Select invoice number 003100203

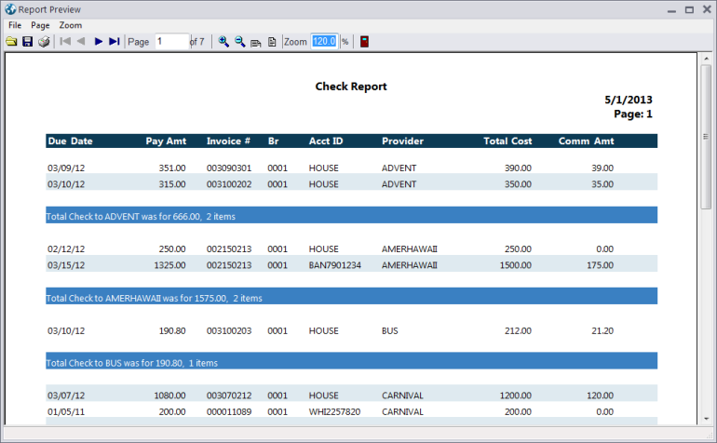point(229,331)
